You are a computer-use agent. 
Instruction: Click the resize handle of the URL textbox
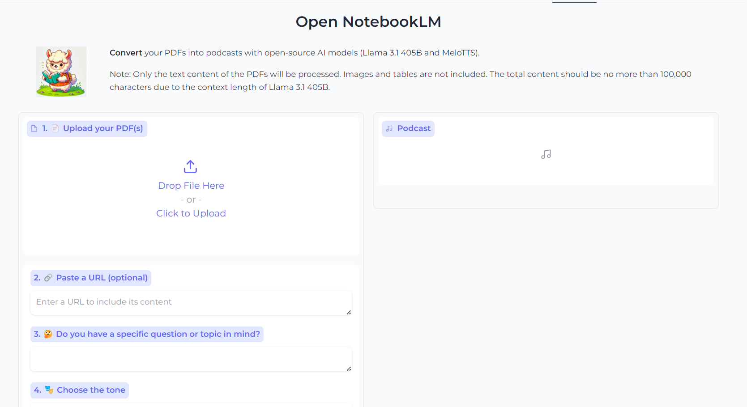349,312
